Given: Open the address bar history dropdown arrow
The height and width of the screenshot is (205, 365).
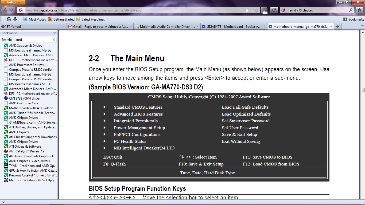Looking at the screenshot, I should pos(252,10).
